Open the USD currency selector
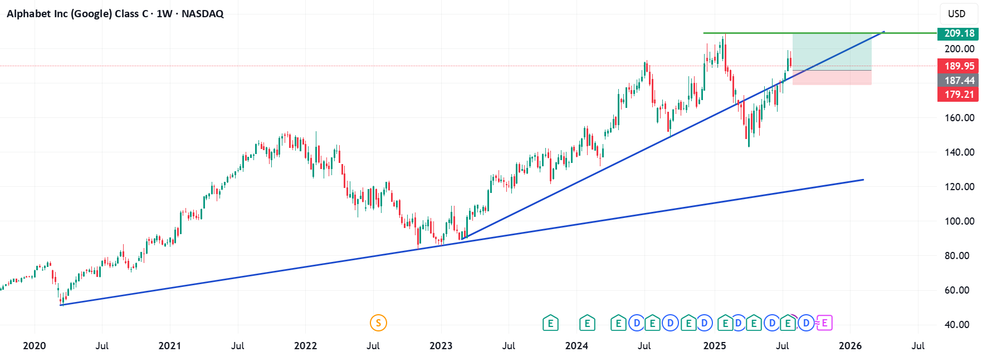This screenshot has height=357, width=982. pyautogui.click(x=957, y=14)
